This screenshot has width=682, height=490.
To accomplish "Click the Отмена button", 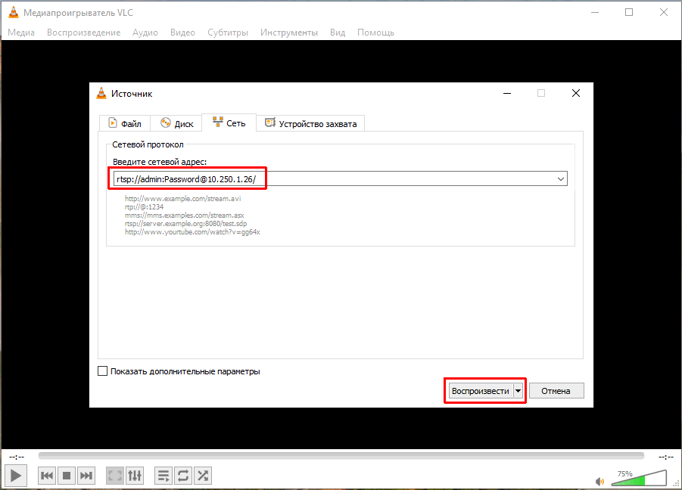I will click(x=556, y=391).
